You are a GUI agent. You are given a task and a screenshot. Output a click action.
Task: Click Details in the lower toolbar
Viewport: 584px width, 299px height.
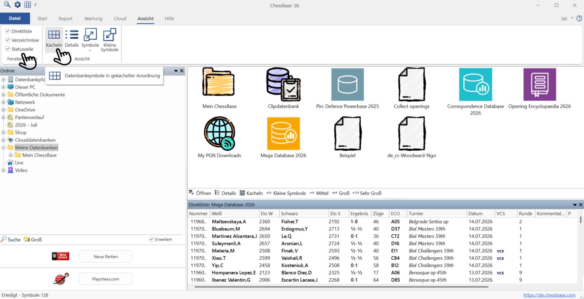(x=225, y=193)
